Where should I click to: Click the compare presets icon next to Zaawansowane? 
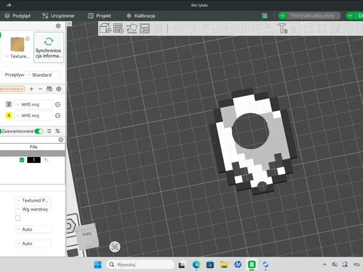pyautogui.click(x=58, y=131)
